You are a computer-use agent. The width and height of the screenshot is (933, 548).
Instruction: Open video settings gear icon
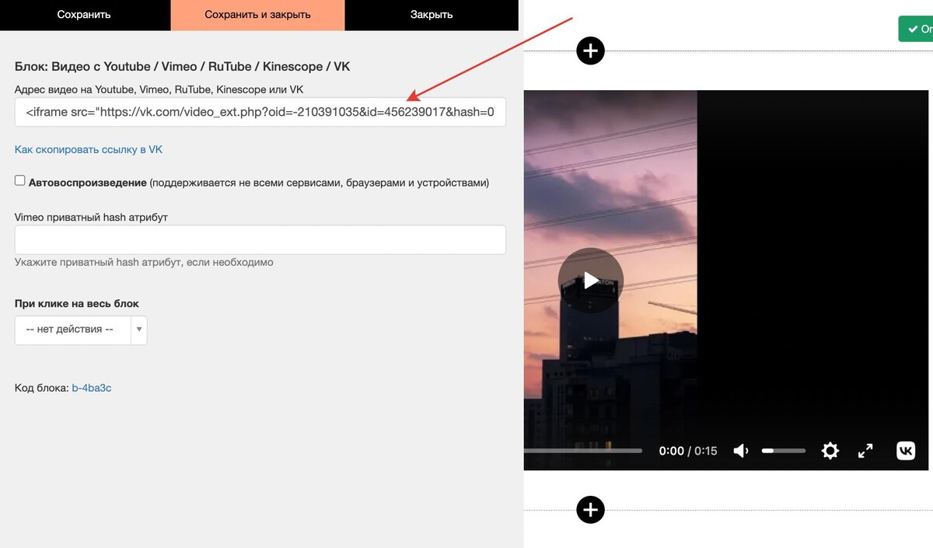830,451
